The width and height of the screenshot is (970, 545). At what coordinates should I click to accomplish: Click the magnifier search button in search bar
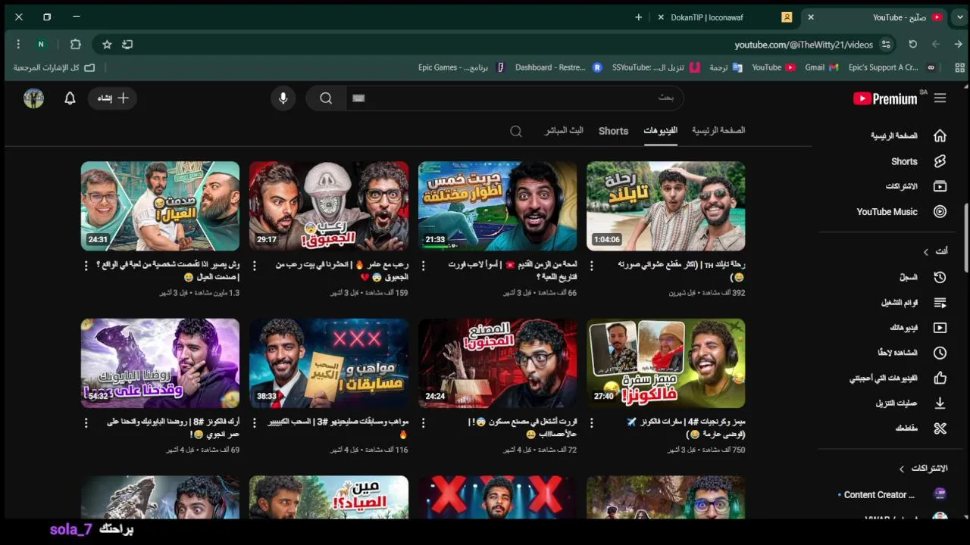326,98
